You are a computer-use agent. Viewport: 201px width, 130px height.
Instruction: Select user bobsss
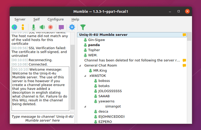tap(104, 81)
